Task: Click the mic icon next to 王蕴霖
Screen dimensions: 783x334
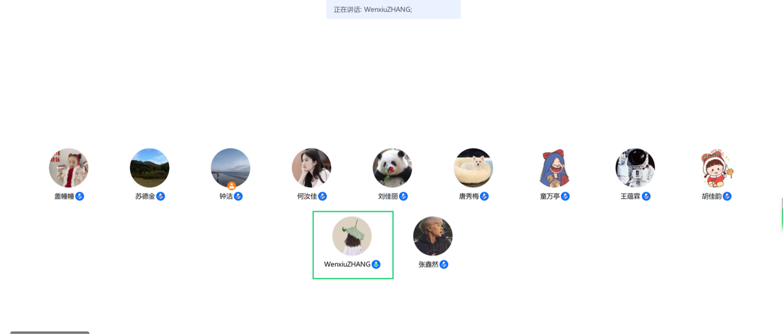Action: click(646, 196)
